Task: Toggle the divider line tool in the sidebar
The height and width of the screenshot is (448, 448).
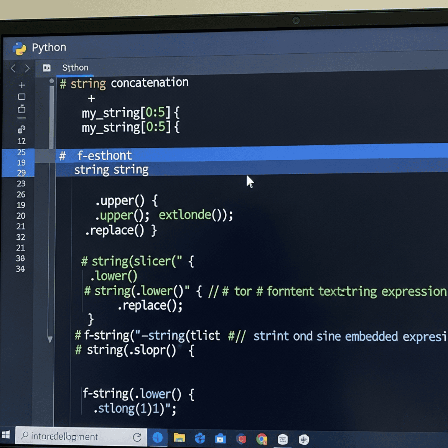Action: [22, 118]
